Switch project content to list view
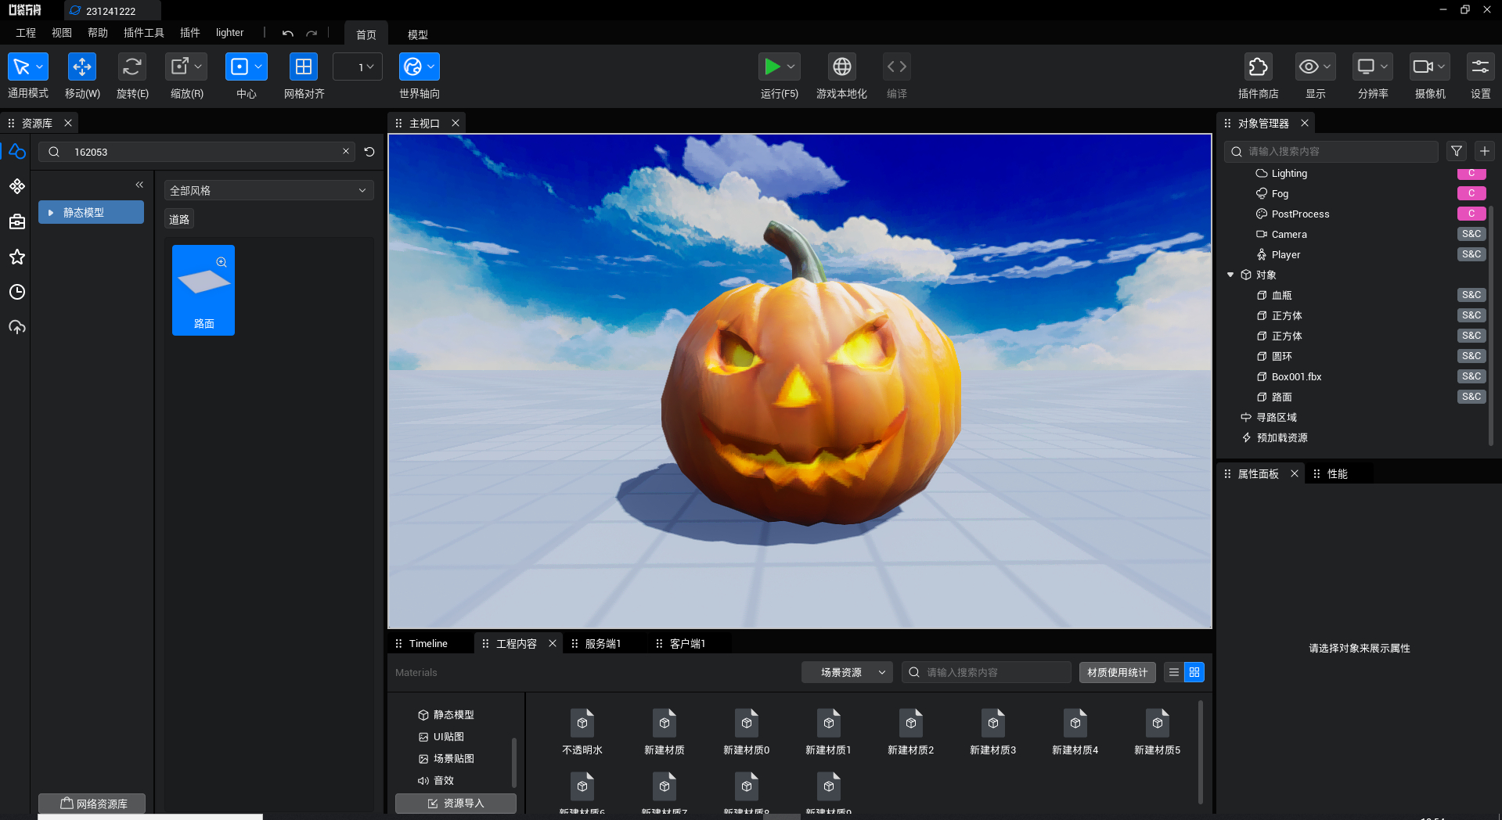This screenshot has height=820, width=1502. (1174, 672)
